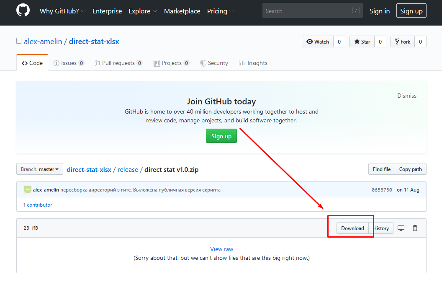Open the release folder breadcrumb
This screenshot has height=290, width=442.
click(128, 170)
